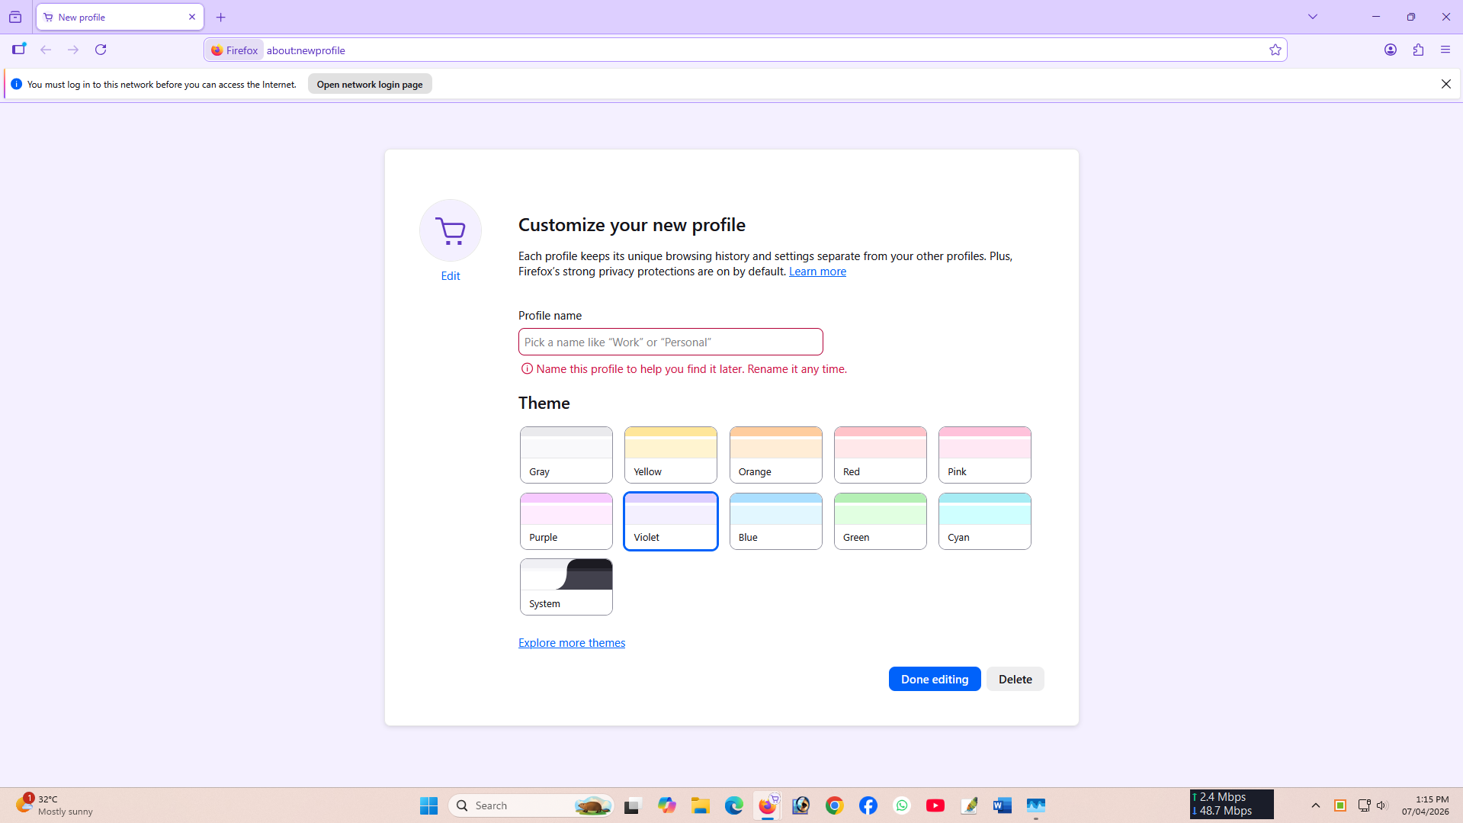This screenshot has width=1463, height=823.
Task: Select the Gray theme option
Action: click(566, 455)
